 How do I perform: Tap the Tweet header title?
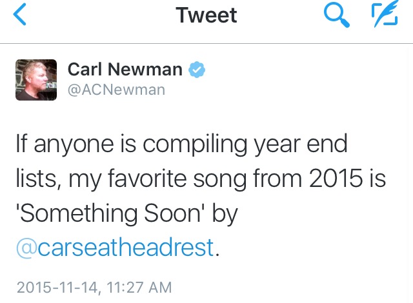click(206, 15)
